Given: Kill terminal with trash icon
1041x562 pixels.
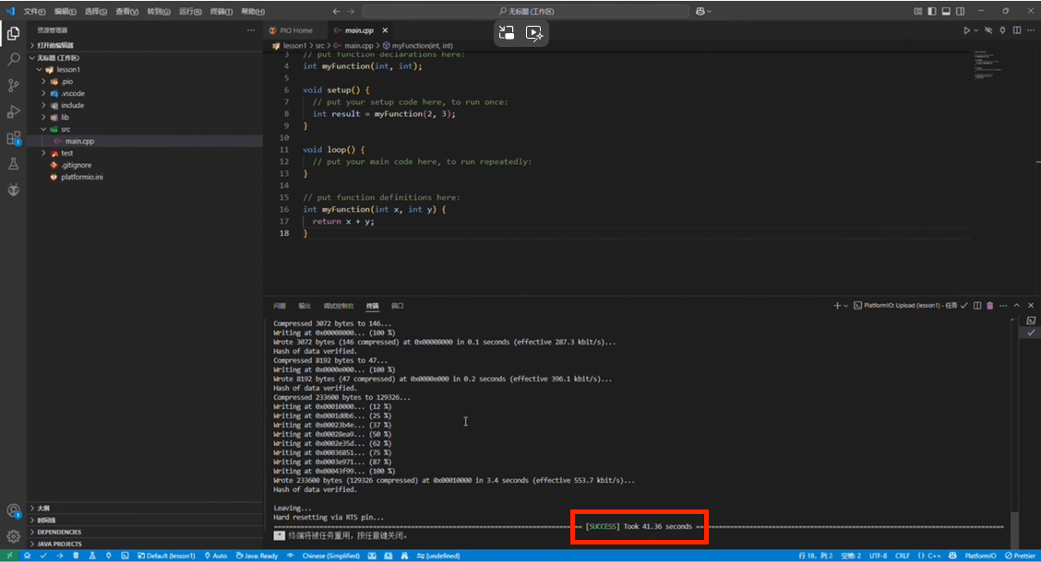Looking at the screenshot, I should 990,305.
